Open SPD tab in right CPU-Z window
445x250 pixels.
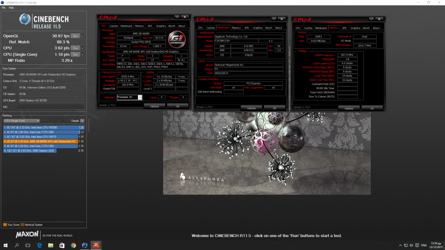click(345, 28)
